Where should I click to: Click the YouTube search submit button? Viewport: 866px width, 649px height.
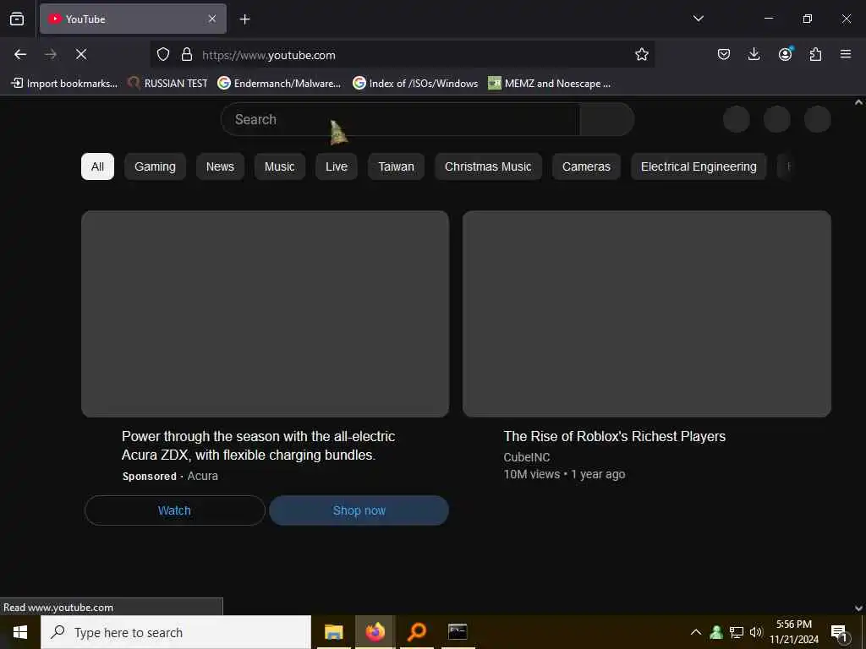click(x=607, y=119)
